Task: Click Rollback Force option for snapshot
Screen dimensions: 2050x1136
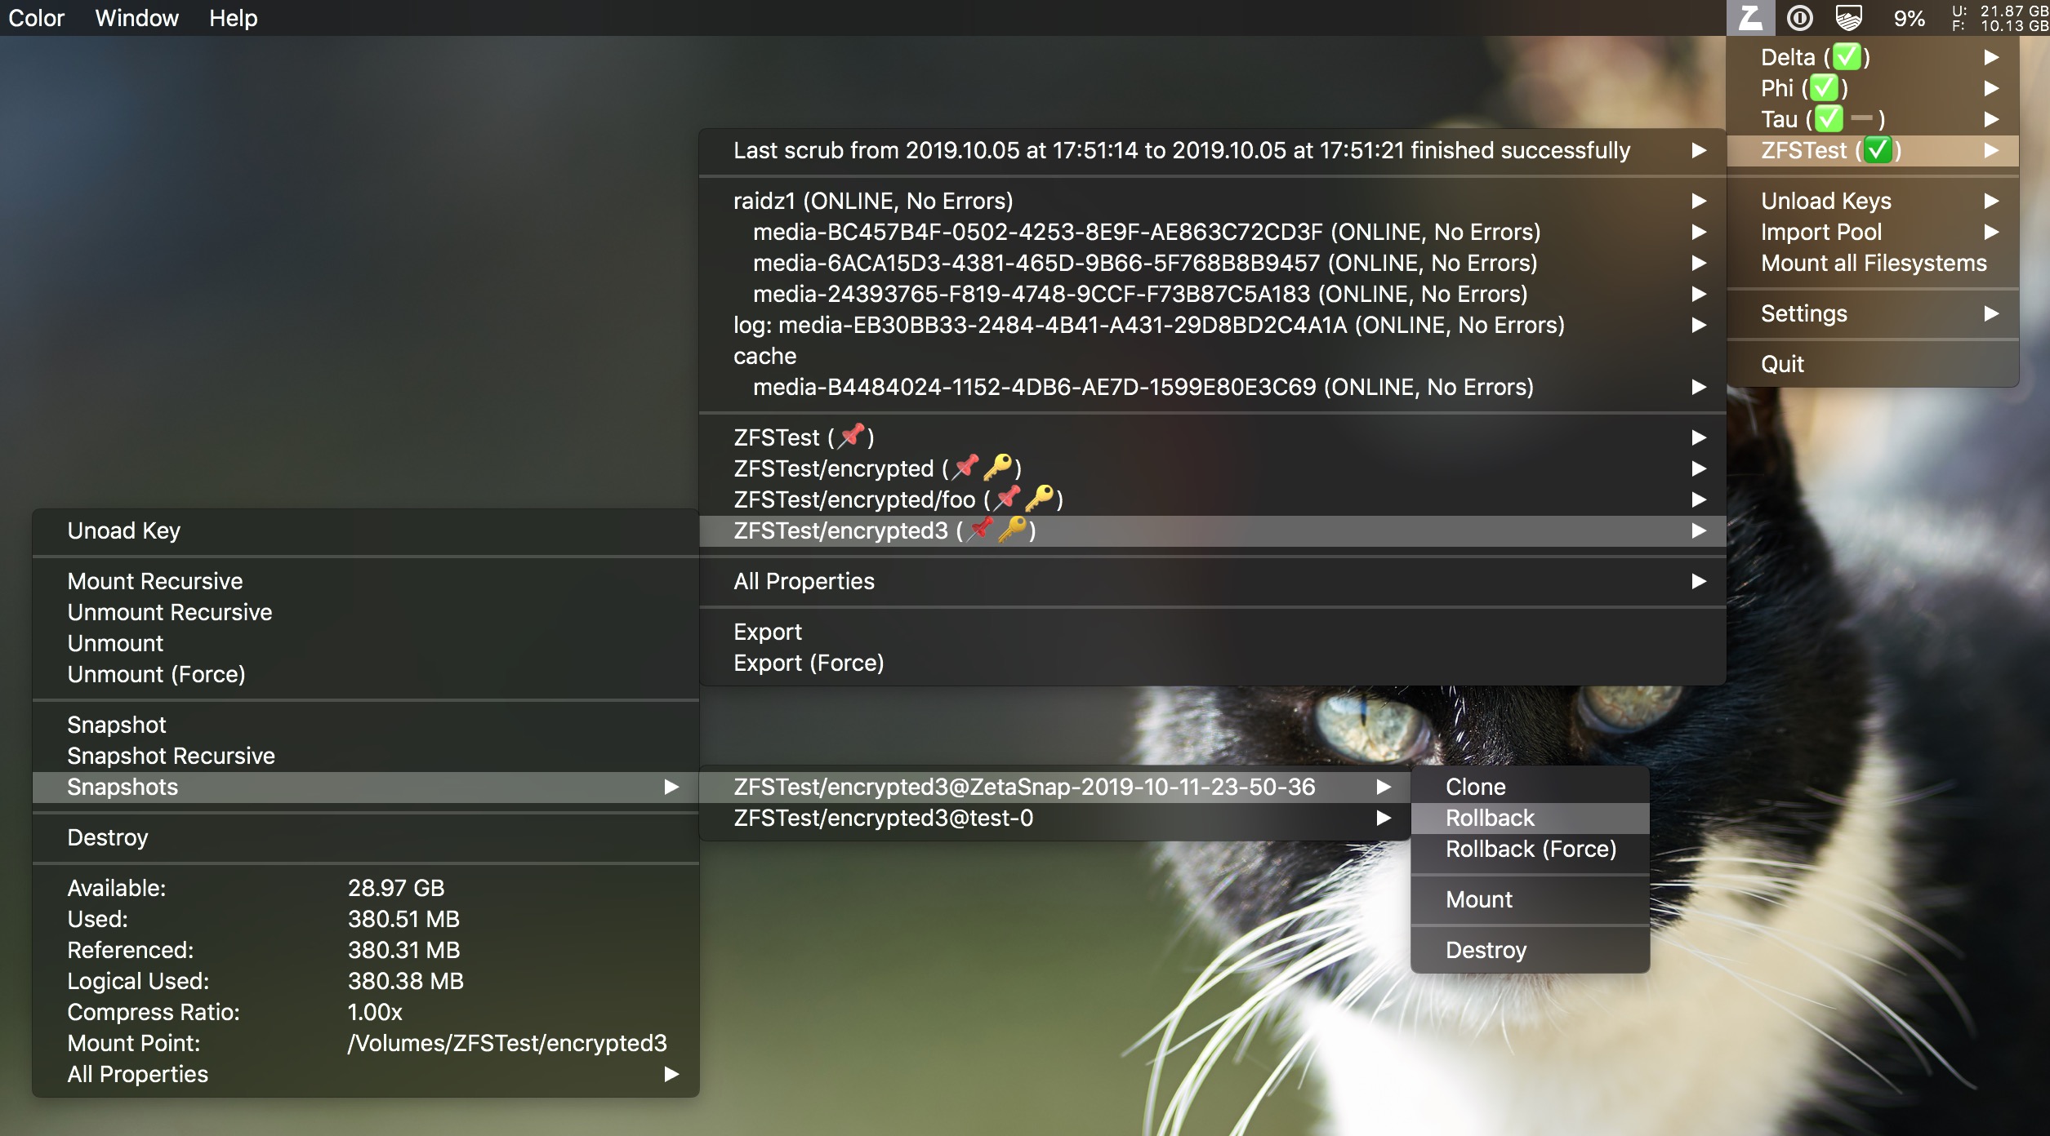Action: 1531,848
